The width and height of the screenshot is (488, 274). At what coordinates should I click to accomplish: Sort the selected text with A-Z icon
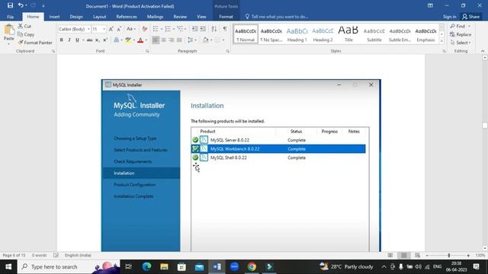pos(213,29)
